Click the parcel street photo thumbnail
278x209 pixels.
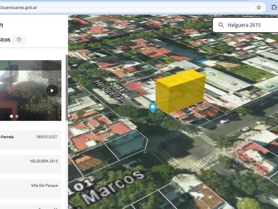coord(30,91)
